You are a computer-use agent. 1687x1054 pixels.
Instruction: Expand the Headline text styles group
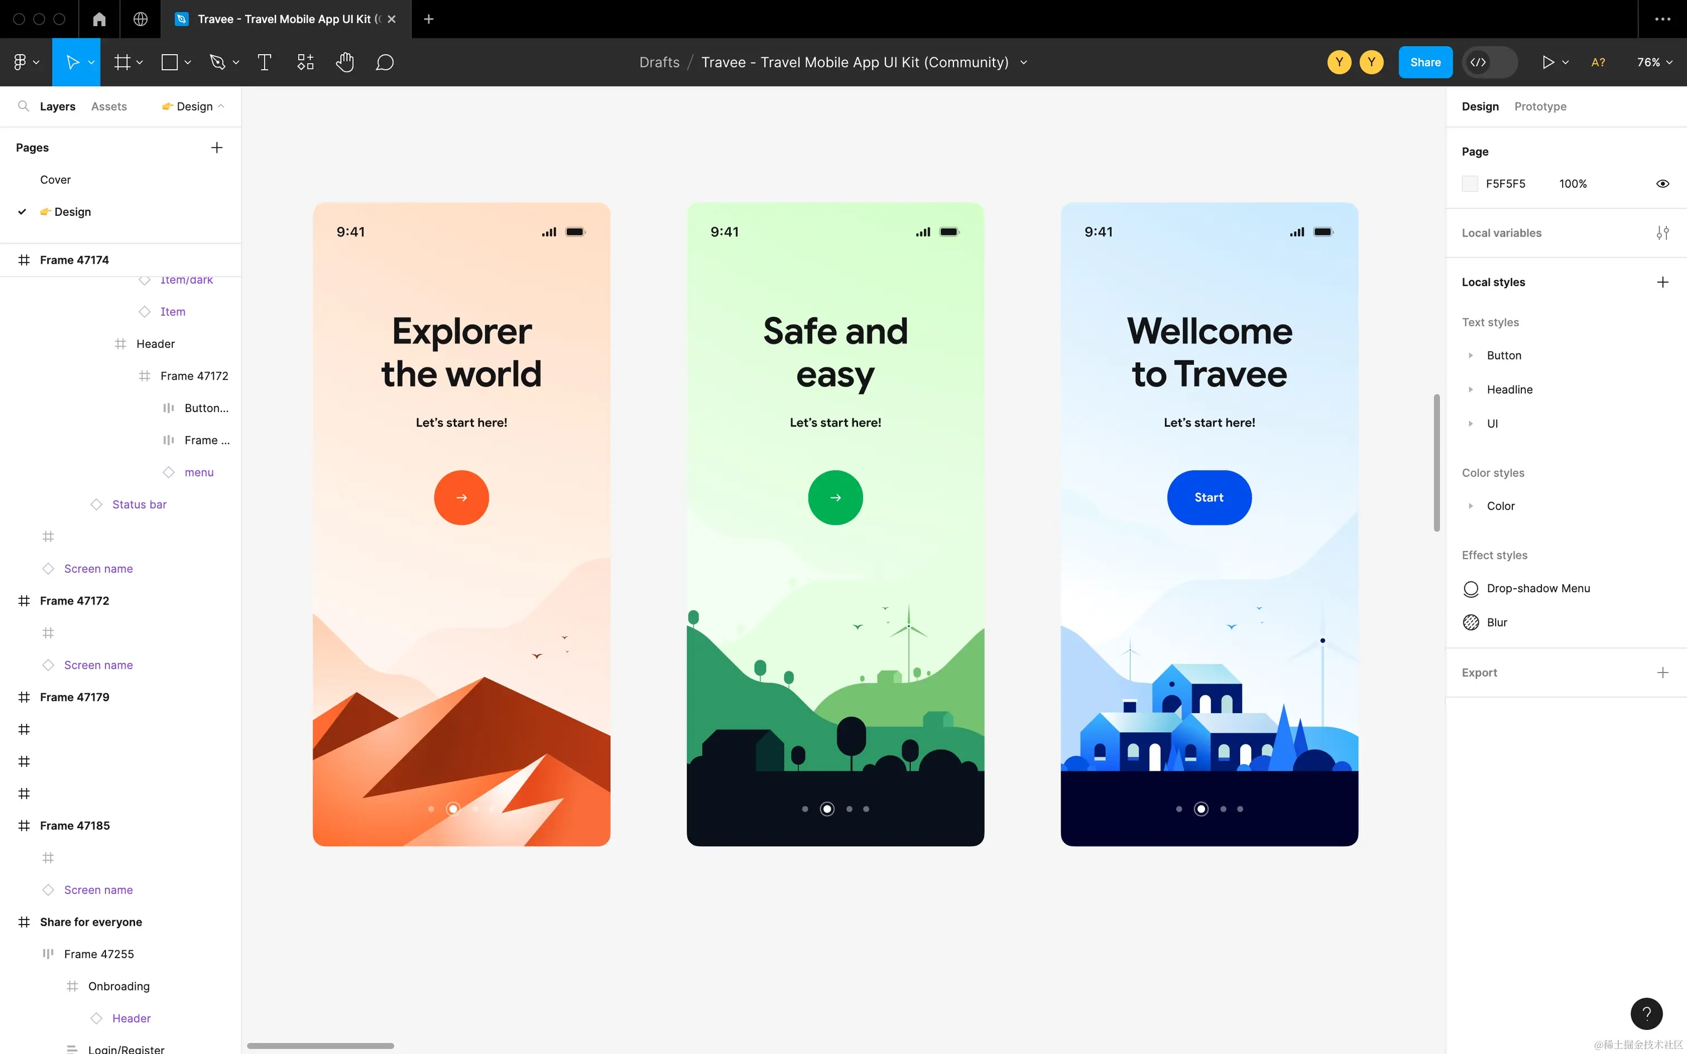click(x=1471, y=390)
